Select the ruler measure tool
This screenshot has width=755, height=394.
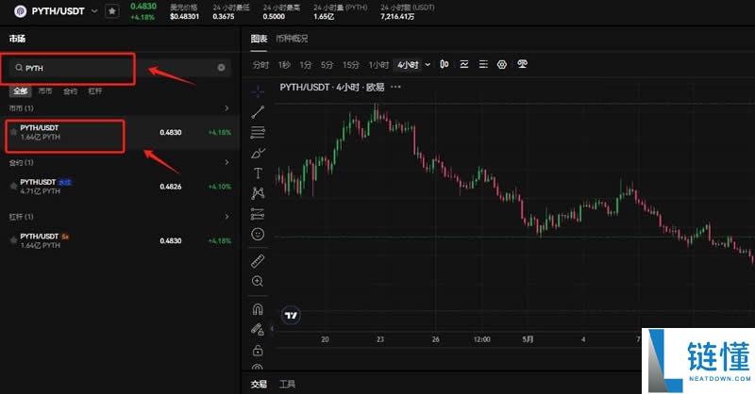(258, 260)
